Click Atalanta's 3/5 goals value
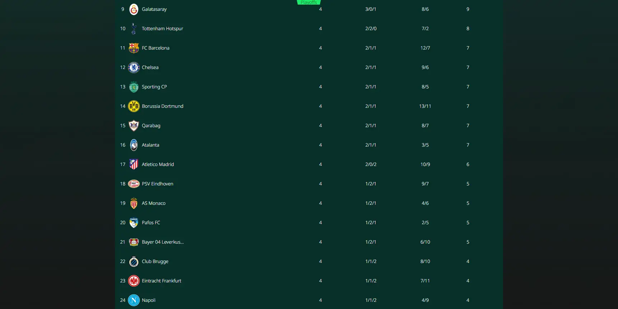The height and width of the screenshot is (309, 618). [x=425, y=145]
